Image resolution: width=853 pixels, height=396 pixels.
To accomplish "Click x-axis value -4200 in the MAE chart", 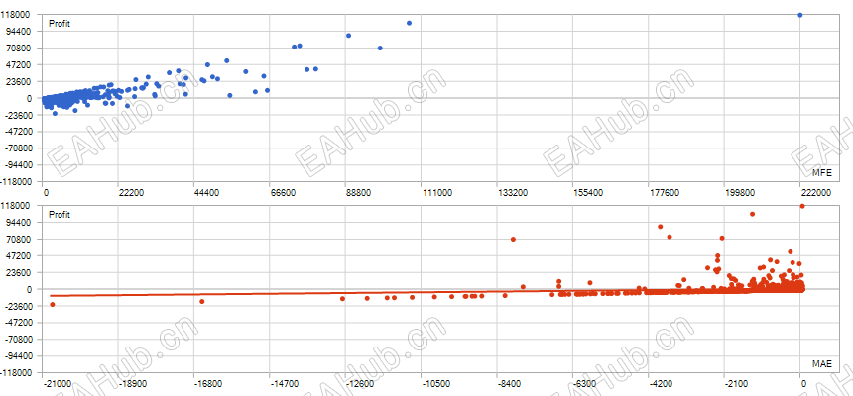I will click(663, 384).
